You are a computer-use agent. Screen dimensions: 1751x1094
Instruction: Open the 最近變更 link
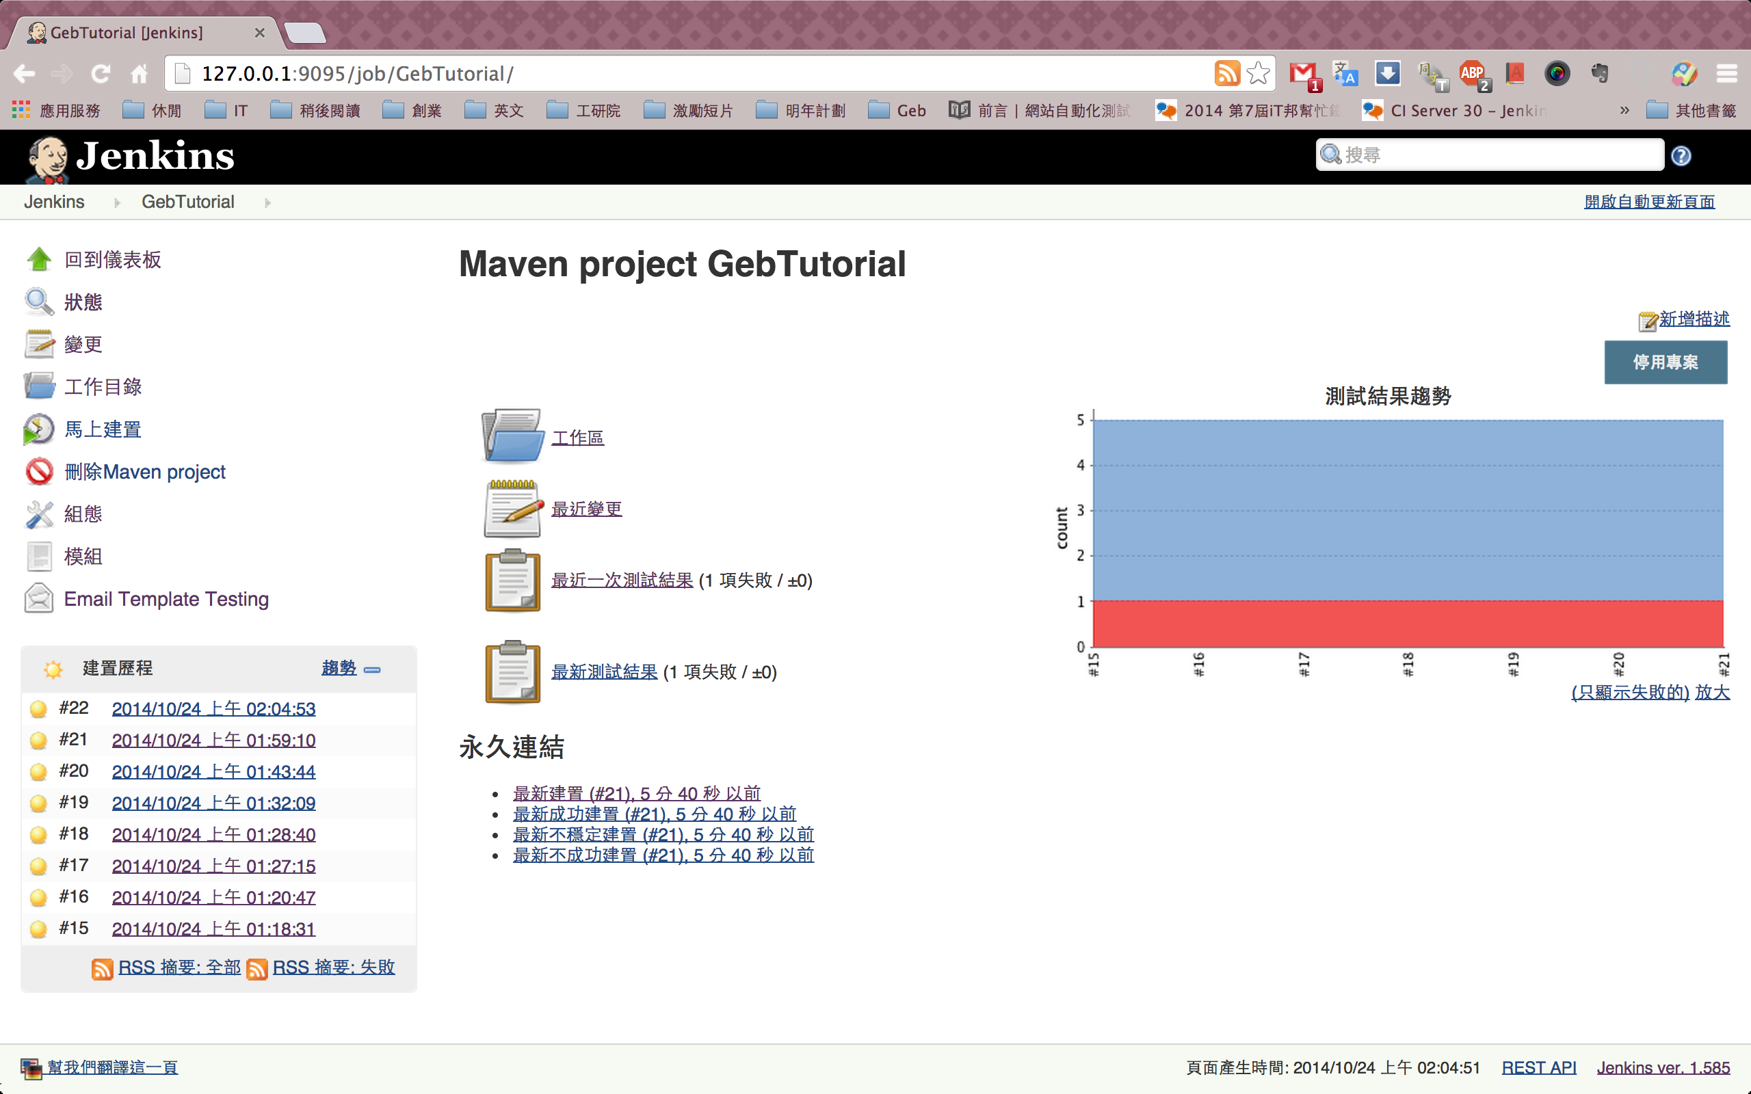[x=586, y=509]
